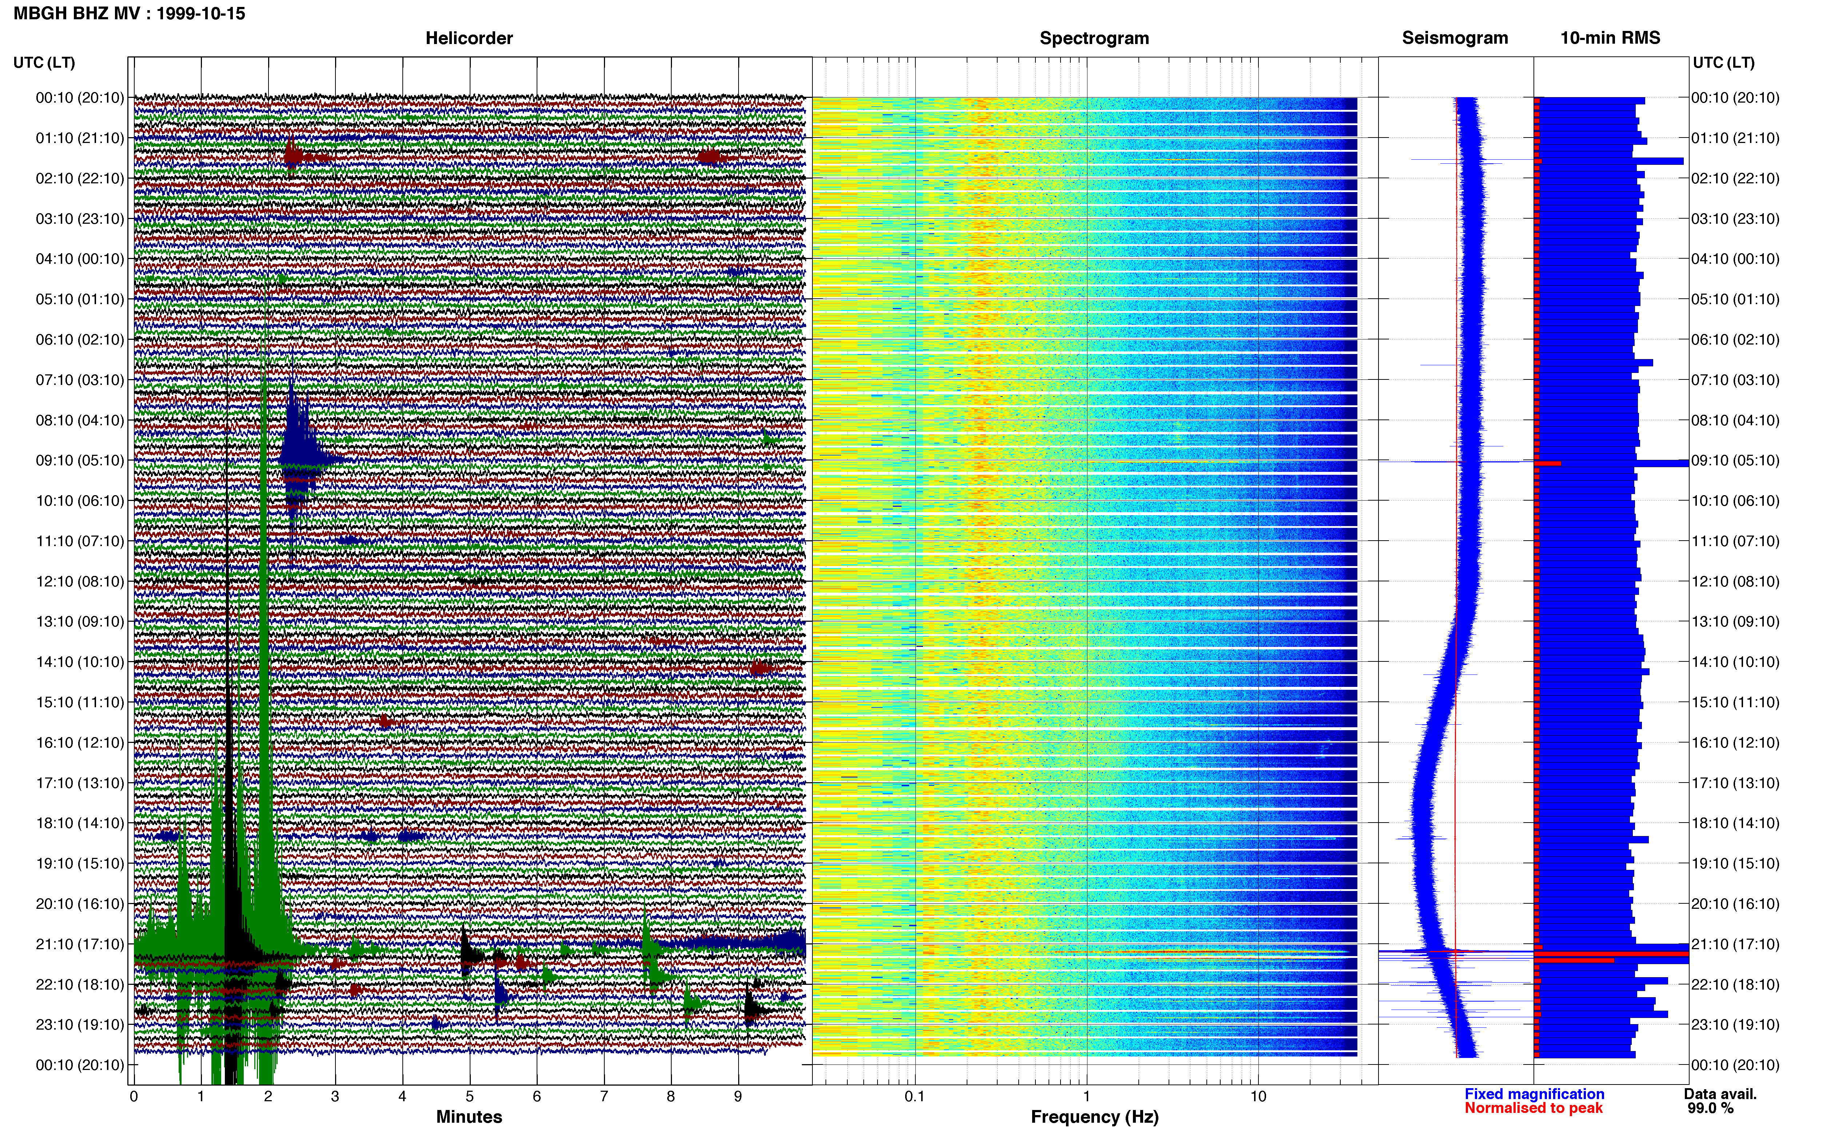1826x1142 pixels.
Task: Click the red RMS bar at 09:10
Action: (1547, 463)
